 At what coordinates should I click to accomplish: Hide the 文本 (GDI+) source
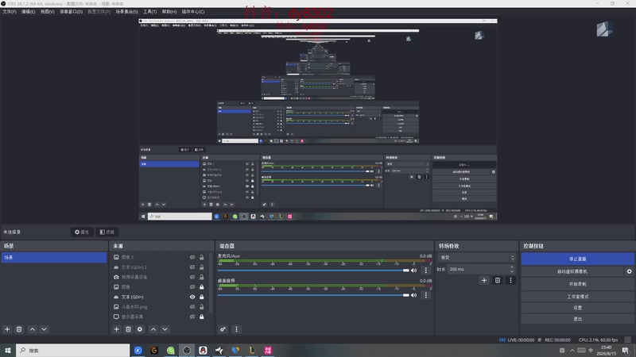pyautogui.click(x=192, y=297)
